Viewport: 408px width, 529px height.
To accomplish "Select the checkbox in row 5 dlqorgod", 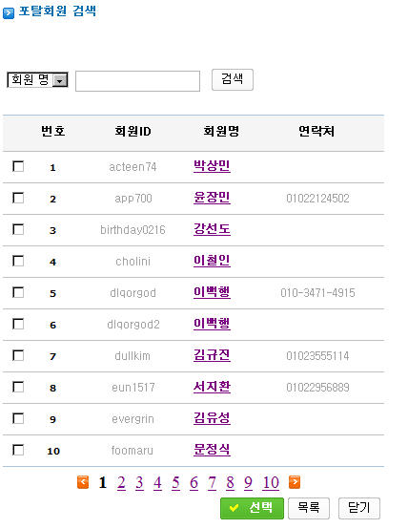I will coord(18,292).
